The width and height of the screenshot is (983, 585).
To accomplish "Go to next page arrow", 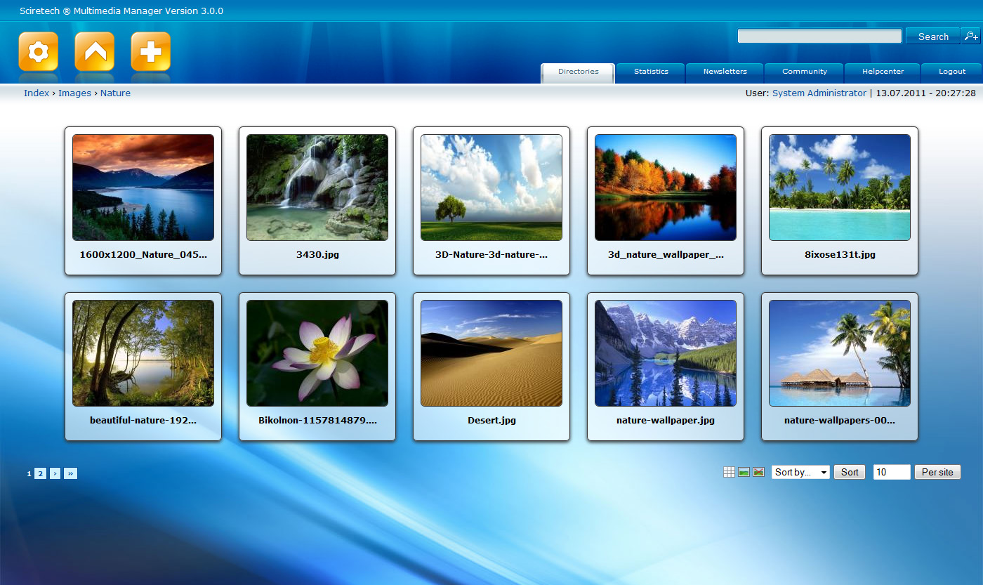I will pos(55,473).
